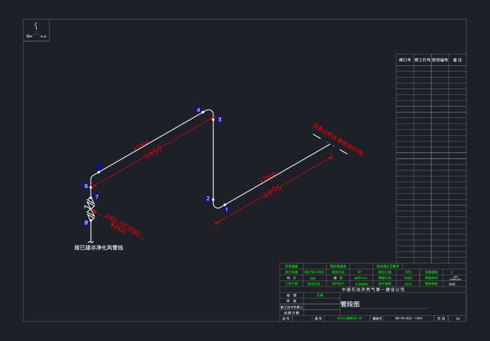Click the 探伤编号 column header
Image resolution: width=490 pixels, height=341 pixels.
(x=440, y=60)
